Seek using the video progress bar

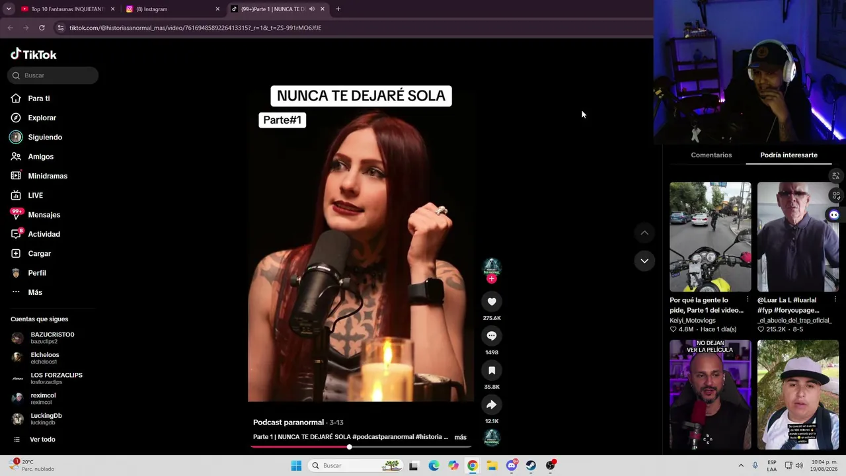pos(361,447)
